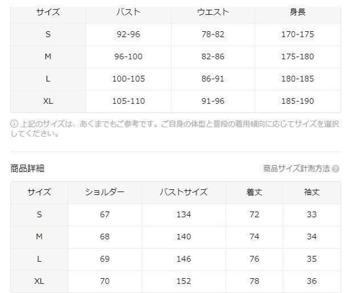Viewport: 351px width, 293px height.
Task: Select the shoulder value 68 cell
Action: 105,237
